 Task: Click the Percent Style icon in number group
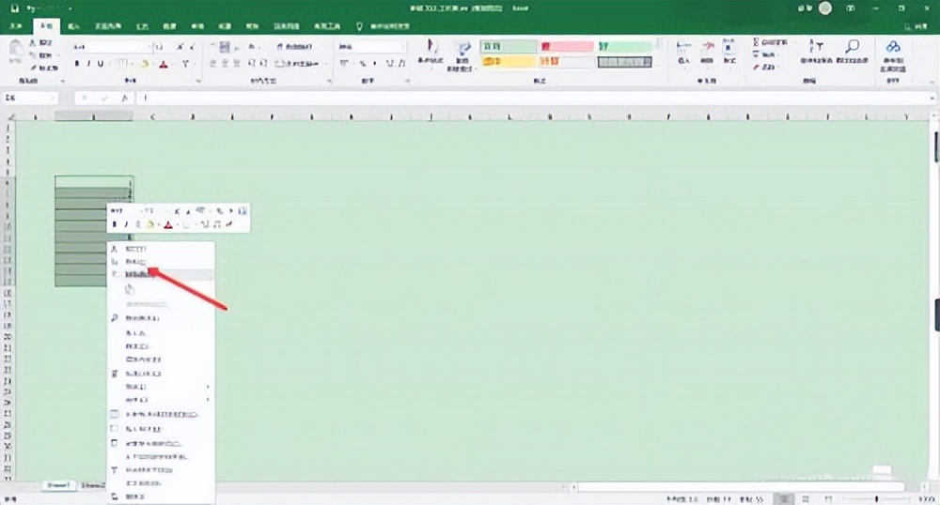coord(363,64)
